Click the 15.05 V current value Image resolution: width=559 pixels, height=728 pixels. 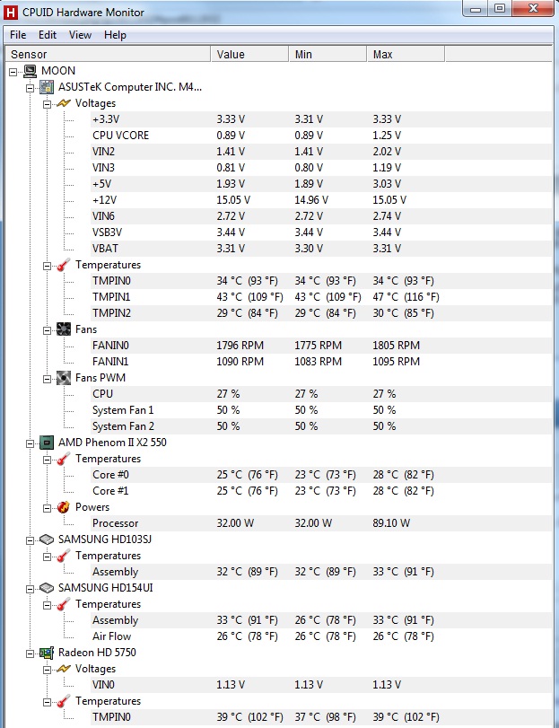(x=233, y=200)
